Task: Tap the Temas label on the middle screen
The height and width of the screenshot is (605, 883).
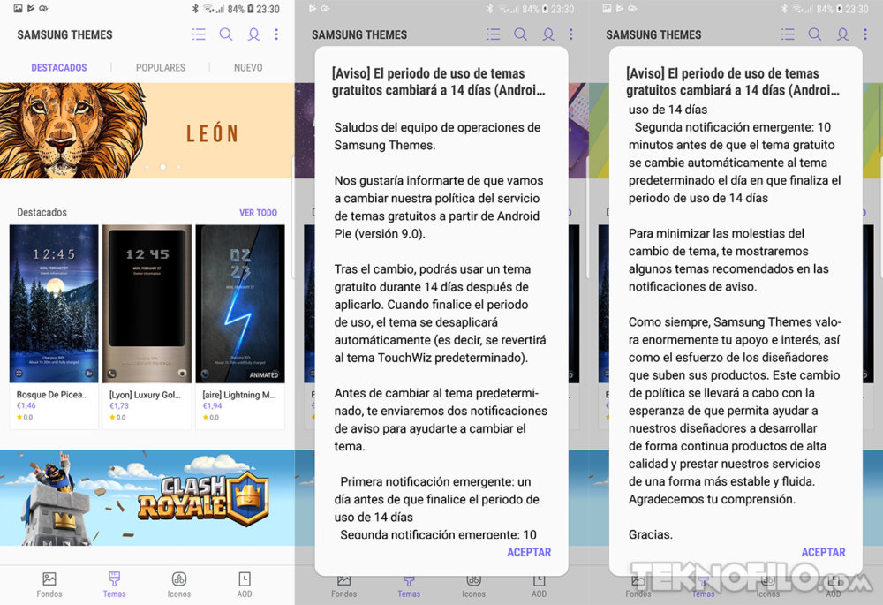Action: tap(409, 594)
